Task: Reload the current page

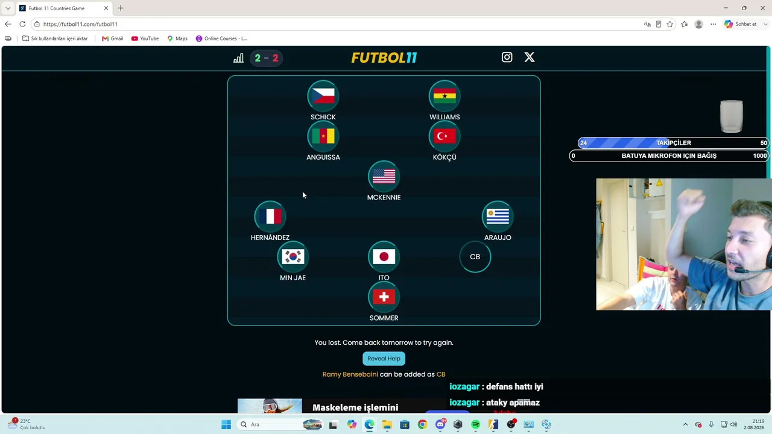Action: pyautogui.click(x=22, y=24)
